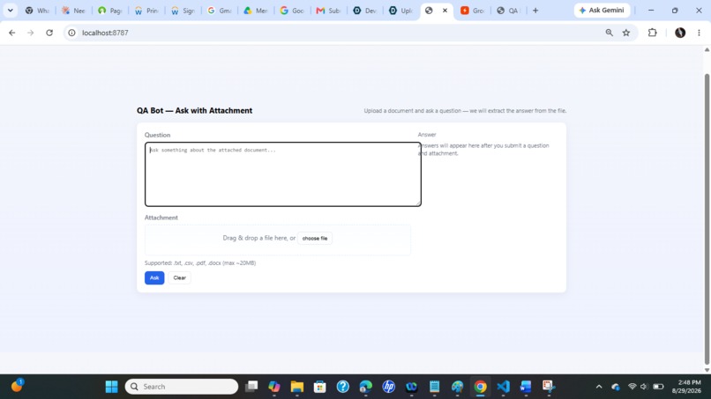Open the Chrome profile avatar
This screenshot has width=711, height=399.
680,33
